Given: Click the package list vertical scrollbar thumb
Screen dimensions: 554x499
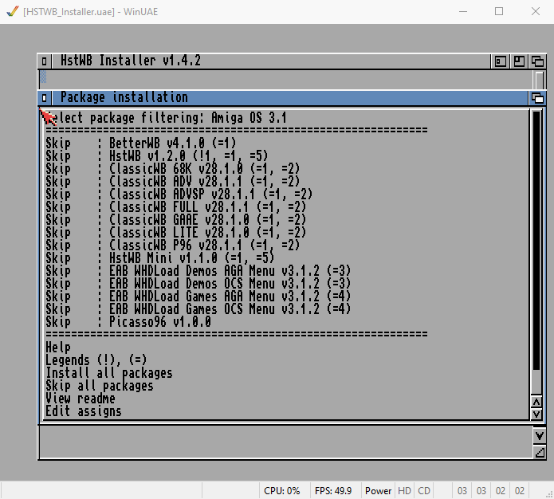Looking at the screenshot, I should point(536,240).
